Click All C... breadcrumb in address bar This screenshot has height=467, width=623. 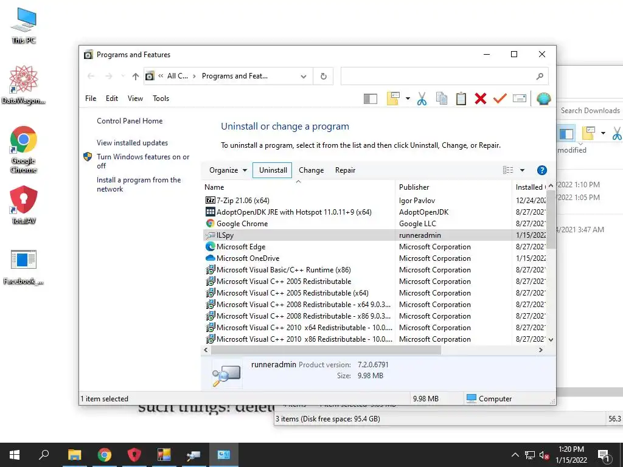point(178,76)
